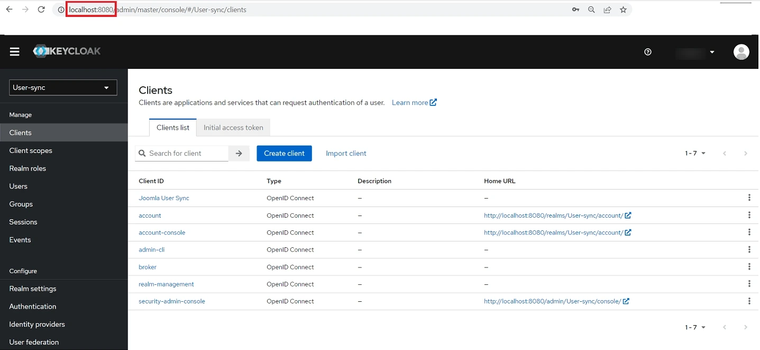Open the user avatar menu
The height and width of the screenshot is (350, 760).
[741, 52]
